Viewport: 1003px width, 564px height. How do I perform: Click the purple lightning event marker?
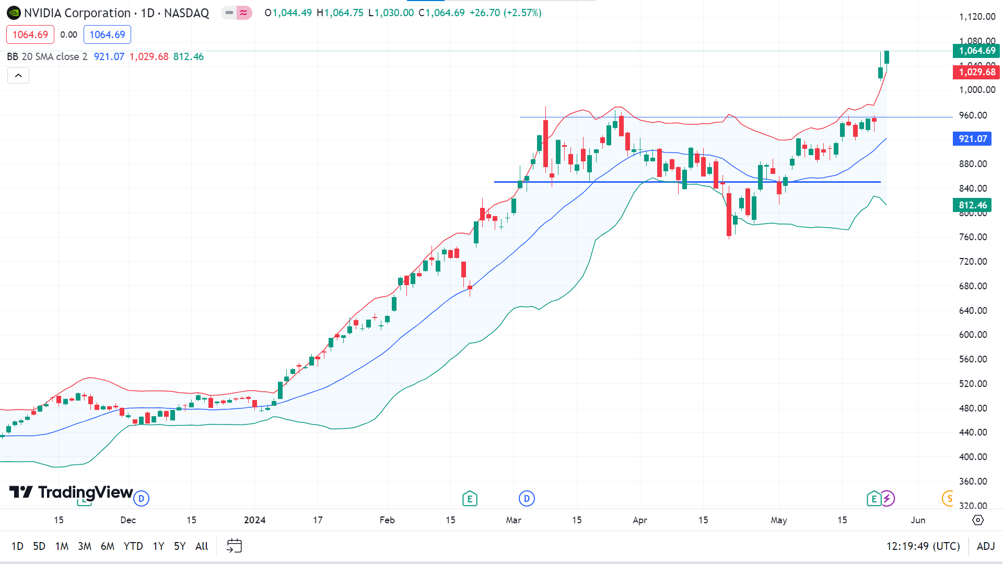point(888,498)
